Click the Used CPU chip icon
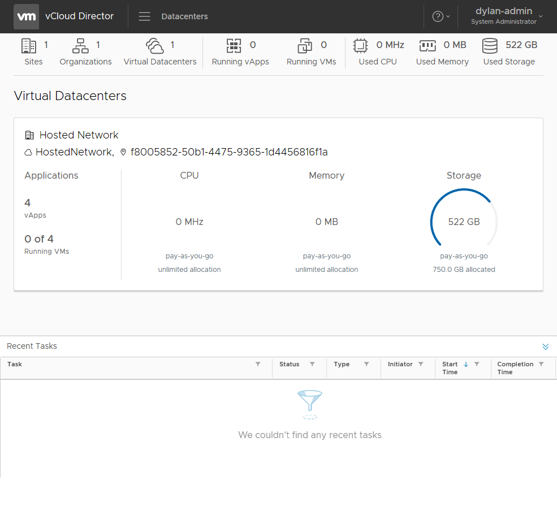This screenshot has height=515, width=557. [361, 45]
